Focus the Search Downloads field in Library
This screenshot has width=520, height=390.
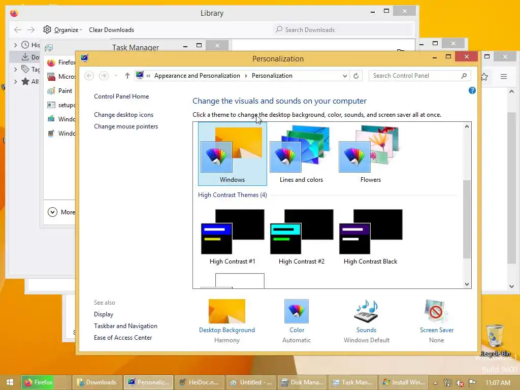coord(344,30)
